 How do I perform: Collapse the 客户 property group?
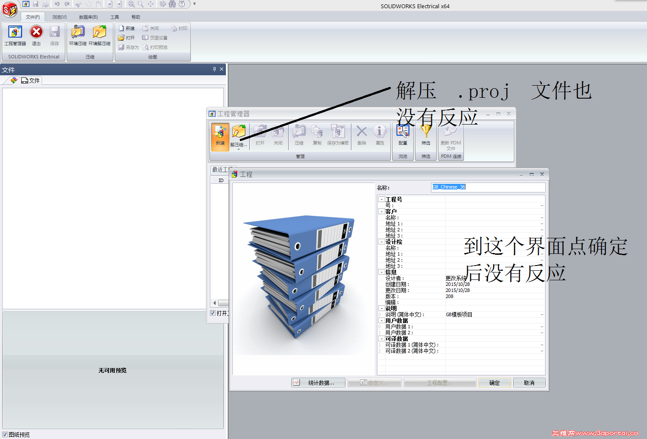tap(381, 211)
